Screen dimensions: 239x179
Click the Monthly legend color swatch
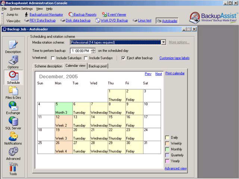(167, 149)
